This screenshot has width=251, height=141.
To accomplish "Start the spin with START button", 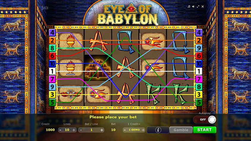I will pos(205,130).
